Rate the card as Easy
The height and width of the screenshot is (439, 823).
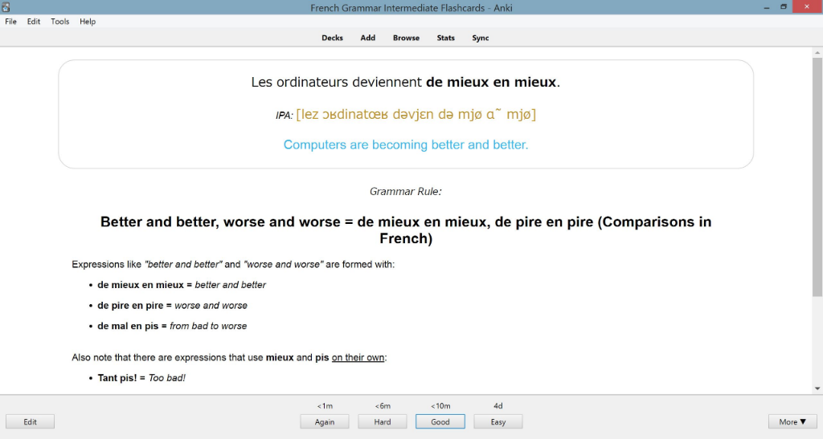[498, 421]
